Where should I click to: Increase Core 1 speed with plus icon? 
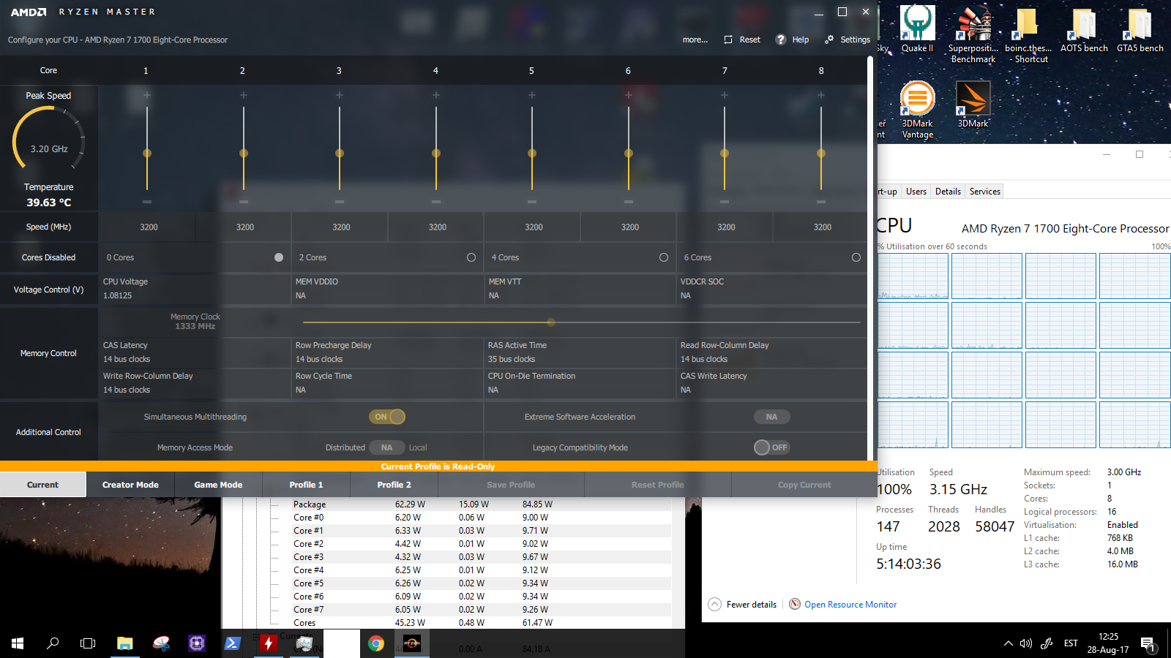(x=147, y=95)
